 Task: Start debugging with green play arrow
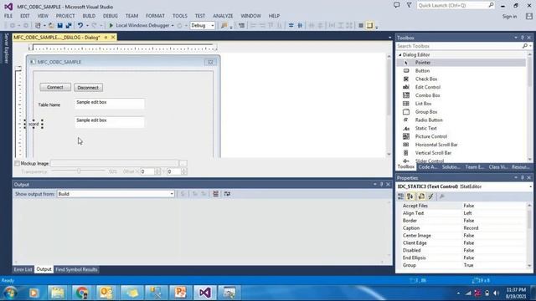coord(111,26)
